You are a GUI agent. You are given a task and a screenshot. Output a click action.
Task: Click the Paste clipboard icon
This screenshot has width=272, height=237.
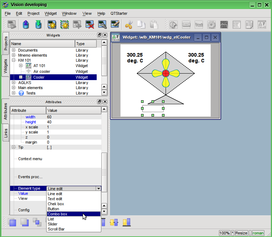pos(154,25)
